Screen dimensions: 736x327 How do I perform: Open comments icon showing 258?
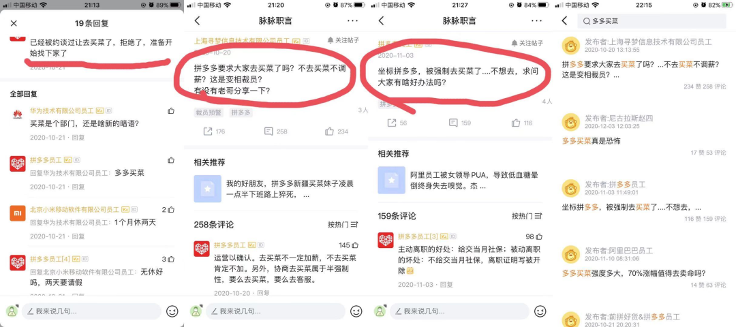275,131
